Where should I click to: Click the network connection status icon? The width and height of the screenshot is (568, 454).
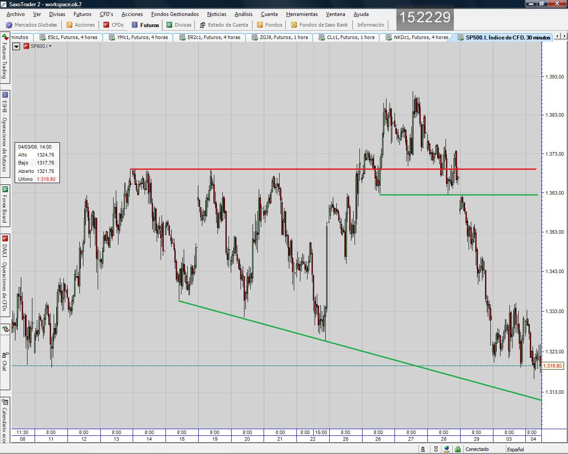tap(446, 449)
